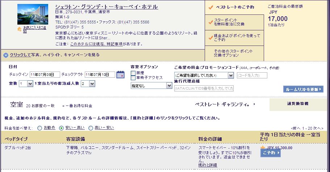Click the 高い－安い sort link text
This screenshot has height=172, width=330.
(104, 128)
